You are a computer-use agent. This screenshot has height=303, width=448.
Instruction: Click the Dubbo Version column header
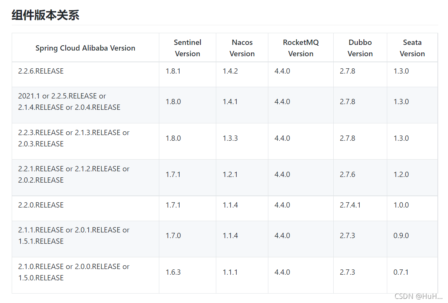pyautogui.click(x=360, y=48)
